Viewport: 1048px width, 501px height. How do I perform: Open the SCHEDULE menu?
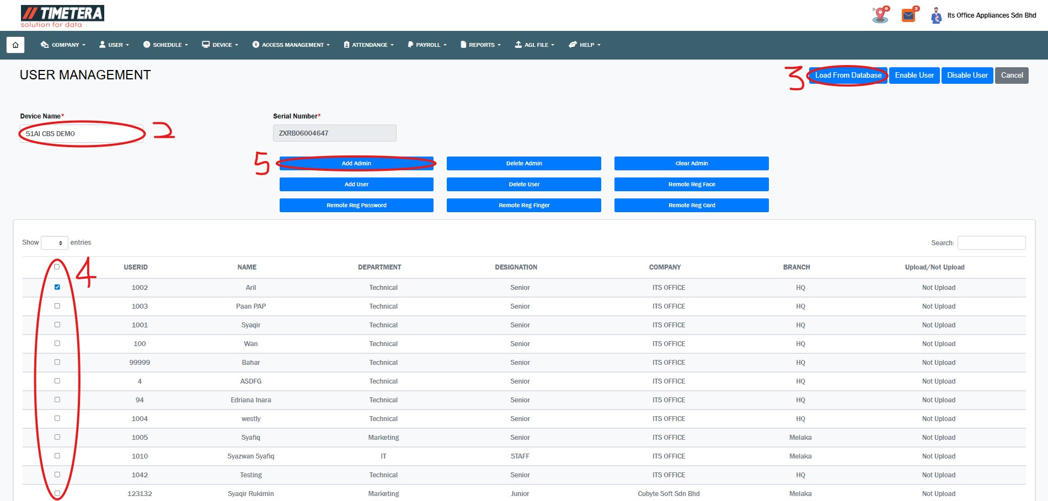pyautogui.click(x=165, y=45)
